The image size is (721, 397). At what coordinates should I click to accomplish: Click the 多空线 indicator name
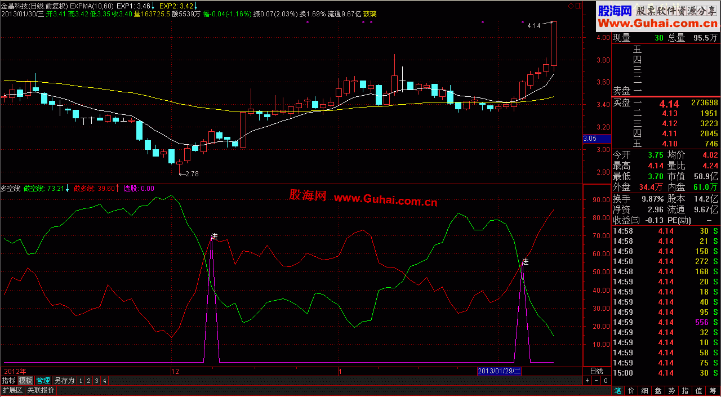[x=11, y=189]
